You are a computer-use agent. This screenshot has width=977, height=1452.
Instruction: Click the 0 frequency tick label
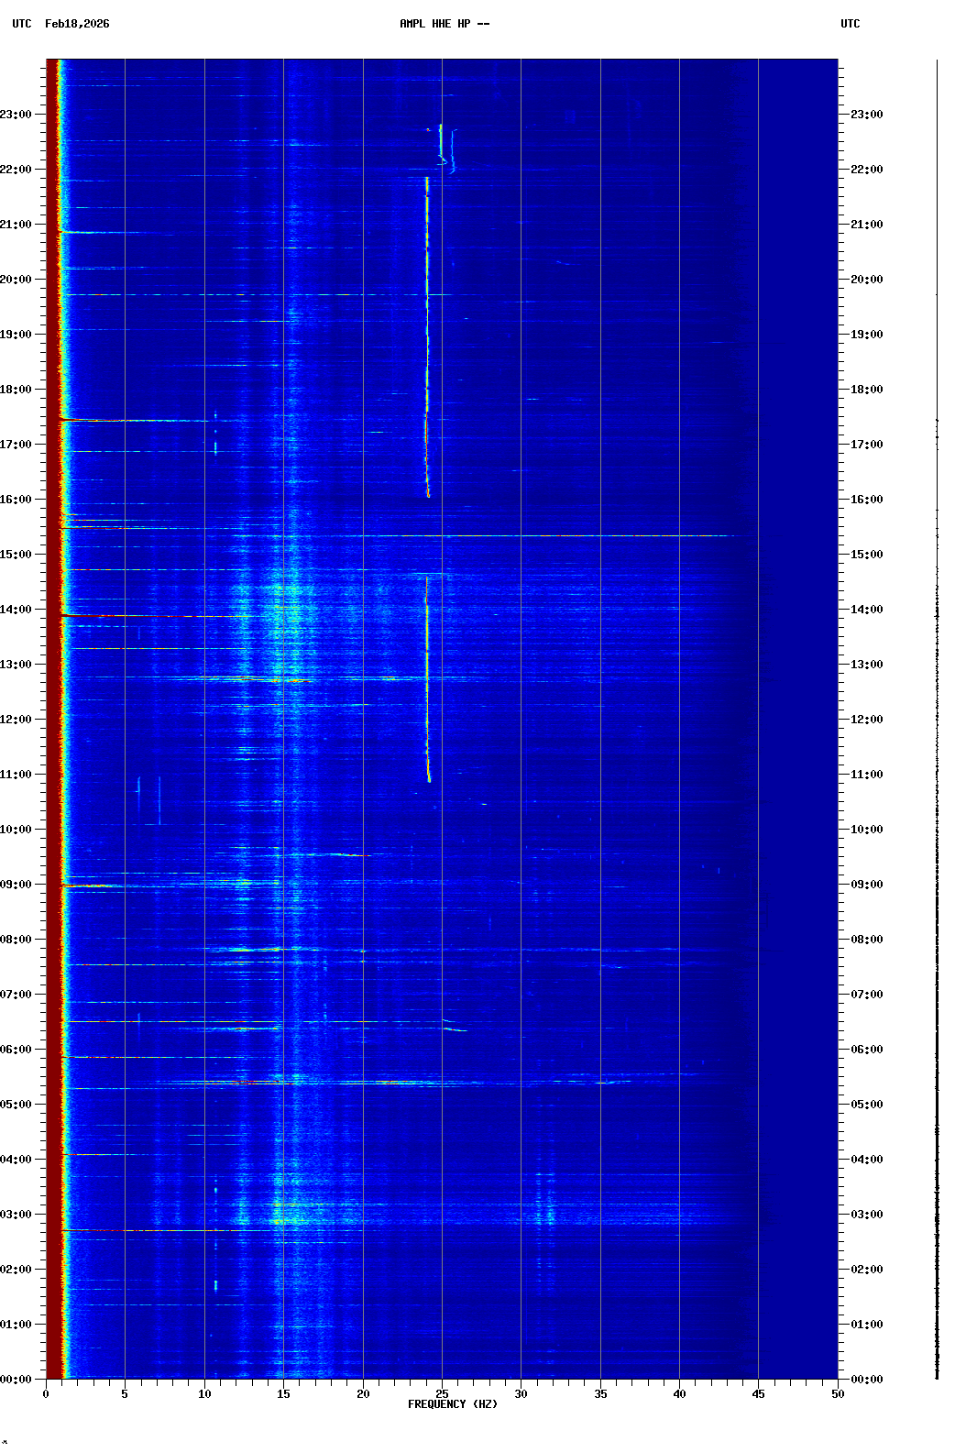(x=46, y=1394)
